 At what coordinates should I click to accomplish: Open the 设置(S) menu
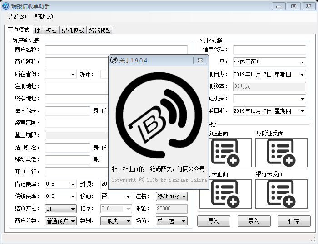point(17,17)
